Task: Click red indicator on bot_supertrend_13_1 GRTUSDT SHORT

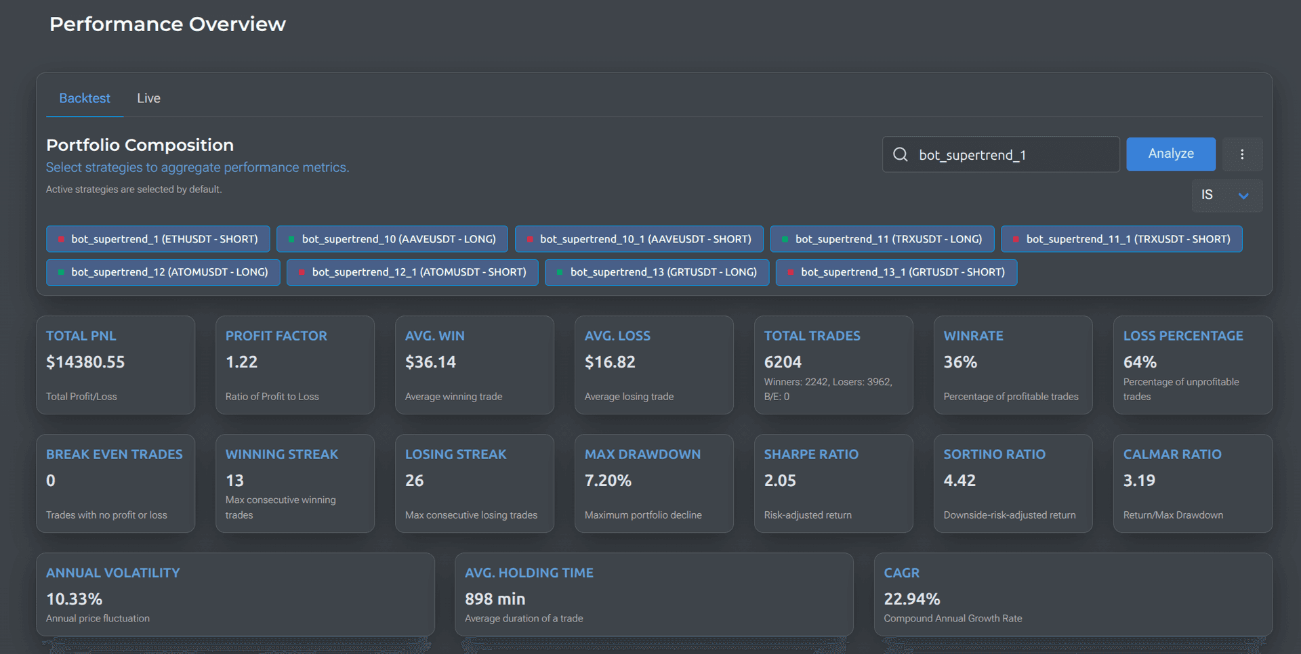Action: point(791,272)
